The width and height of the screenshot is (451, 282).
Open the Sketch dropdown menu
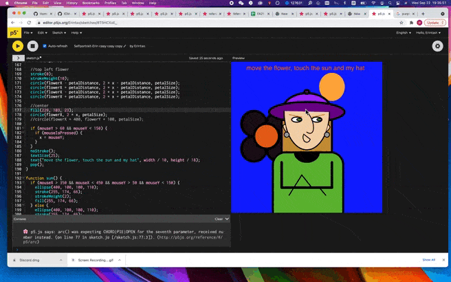[56, 32]
